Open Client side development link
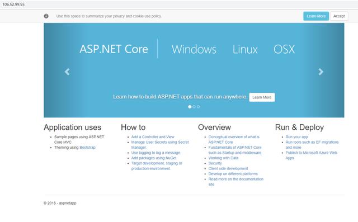The height and width of the screenshot is (222, 358). coord(228,168)
